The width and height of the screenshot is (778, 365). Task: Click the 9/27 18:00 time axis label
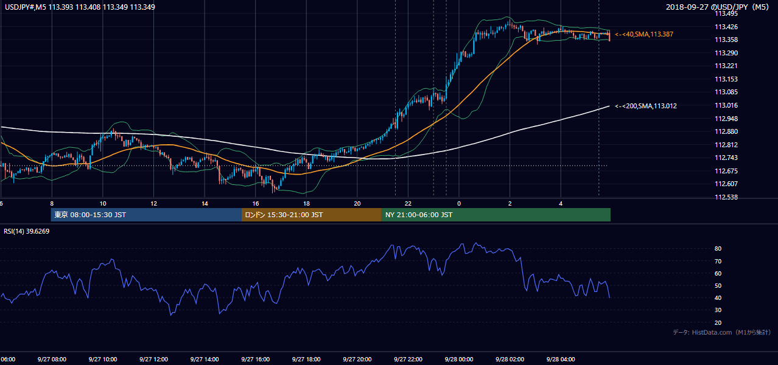pos(306,360)
